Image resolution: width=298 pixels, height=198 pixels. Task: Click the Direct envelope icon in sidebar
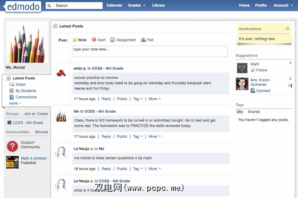pyautogui.click(x=12, y=84)
